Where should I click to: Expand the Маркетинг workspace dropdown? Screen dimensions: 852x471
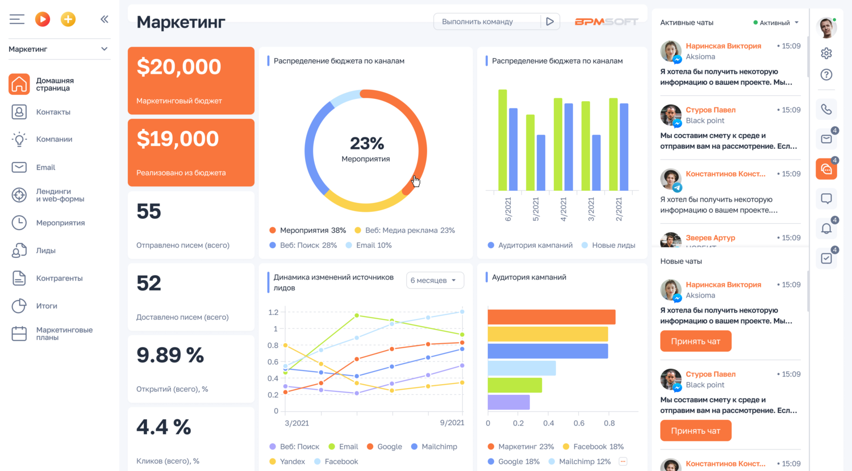pyautogui.click(x=59, y=49)
